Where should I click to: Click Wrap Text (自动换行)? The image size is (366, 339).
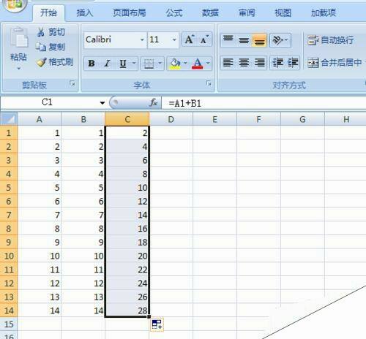point(330,40)
